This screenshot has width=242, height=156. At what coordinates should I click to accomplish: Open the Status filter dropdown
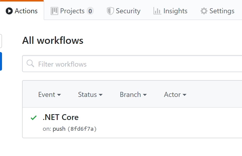90,95
